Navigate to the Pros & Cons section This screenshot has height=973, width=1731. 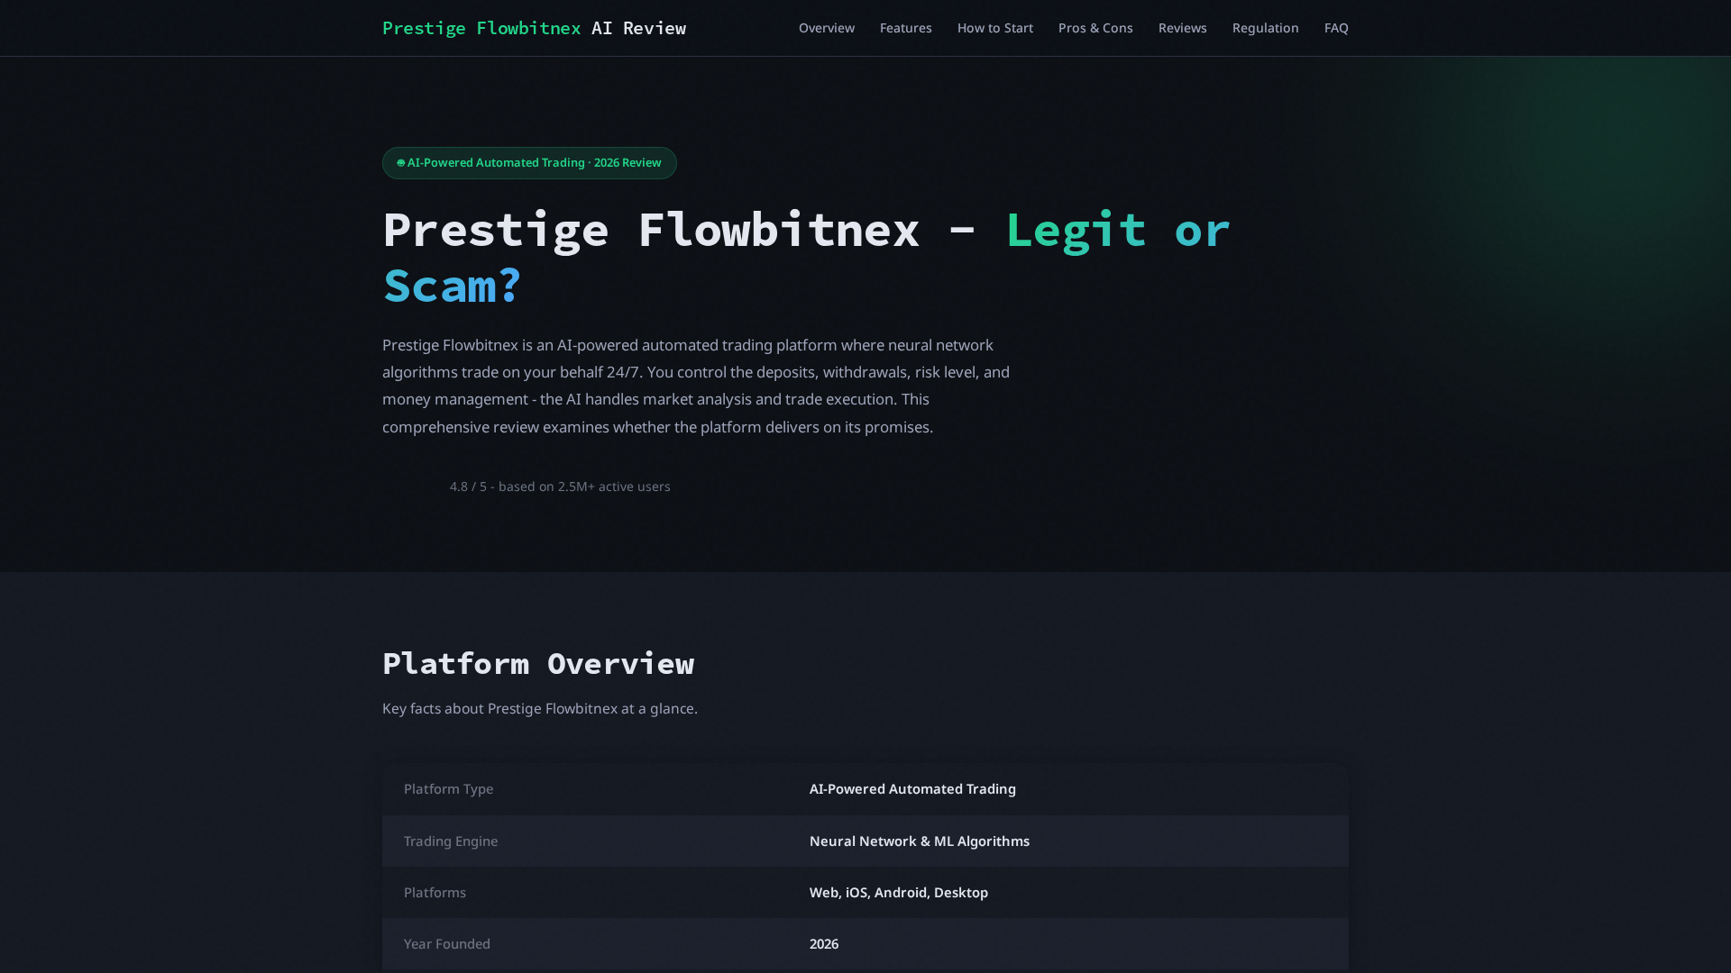[1095, 28]
